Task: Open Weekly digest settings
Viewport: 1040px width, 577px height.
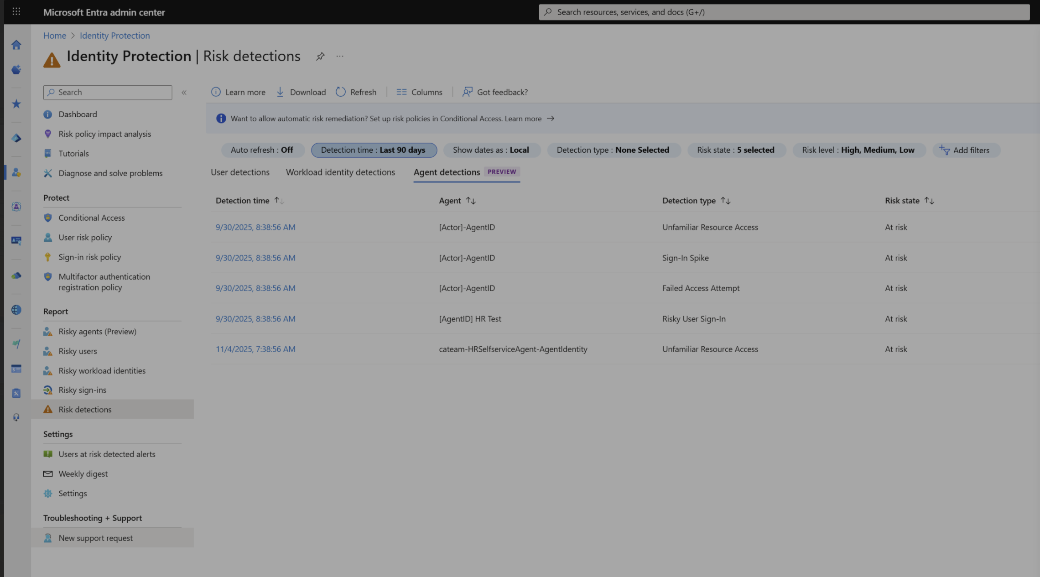Action: click(83, 474)
